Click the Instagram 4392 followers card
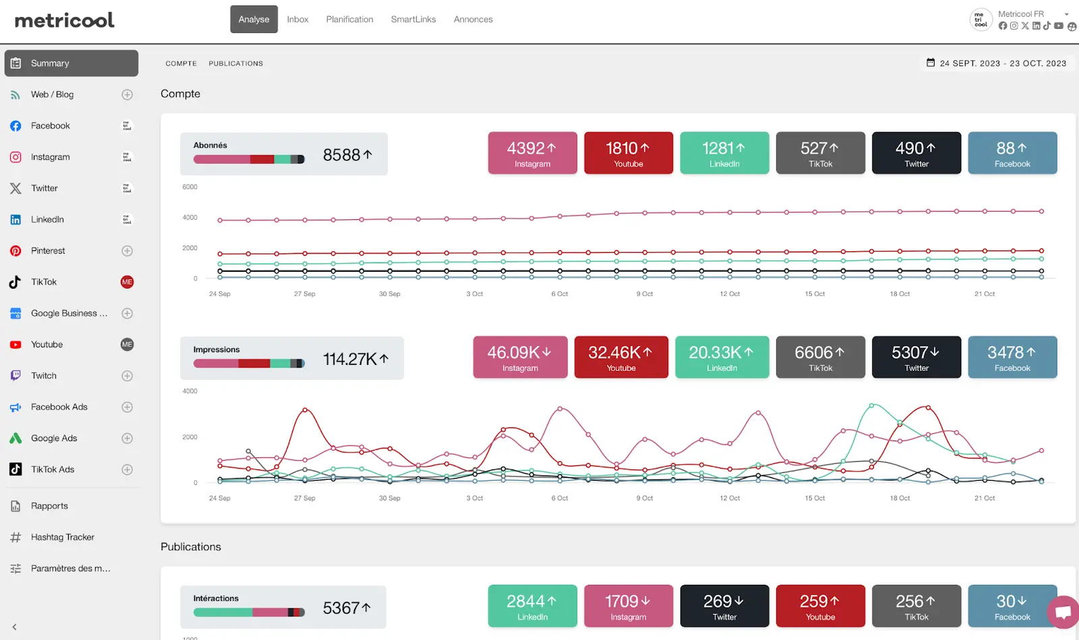 click(x=533, y=153)
